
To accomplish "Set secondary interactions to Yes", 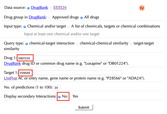I will pos(70,97).
